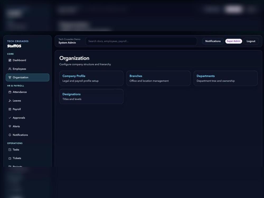Click the StaffOS logo text

(x=14, y=46)
